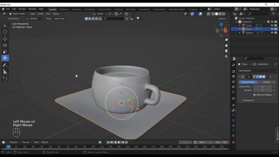Viewport: 279px width, 157px height.
Task: Hide Plane object in viewport
Action: click(272, 29)
